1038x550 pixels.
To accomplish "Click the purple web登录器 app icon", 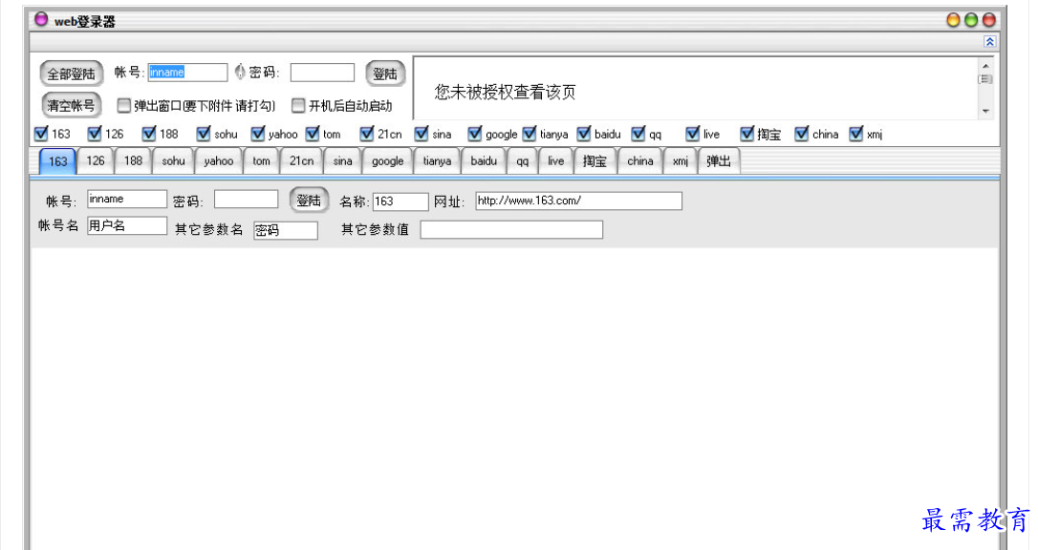I will (41, 20).
